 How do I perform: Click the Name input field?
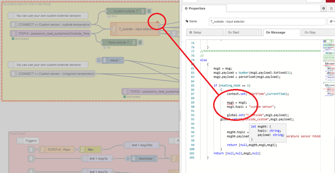pos(266,21)
